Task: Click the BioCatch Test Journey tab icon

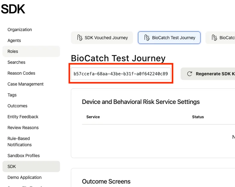Action: [146, 38]
